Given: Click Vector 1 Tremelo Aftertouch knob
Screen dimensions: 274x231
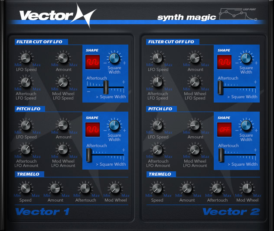Looking at the screenshot, I should click(x=85, y=189).
